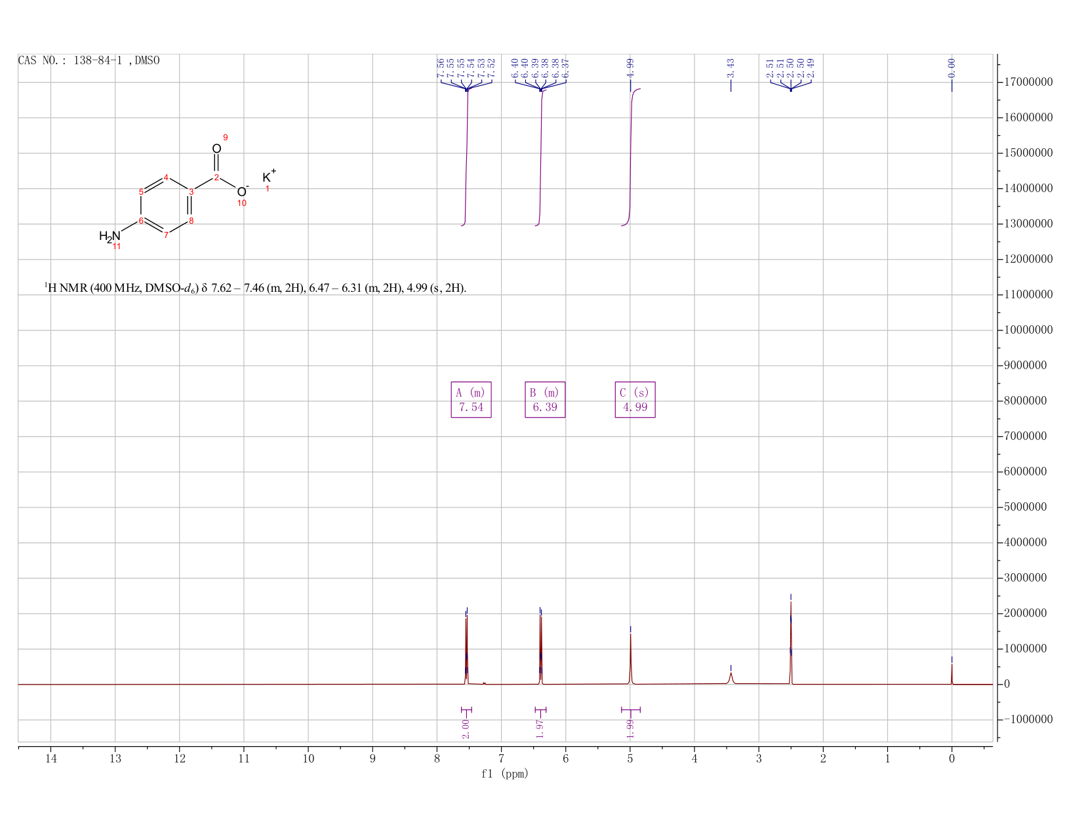Click the x-axis tick label 10

(308, 759)
